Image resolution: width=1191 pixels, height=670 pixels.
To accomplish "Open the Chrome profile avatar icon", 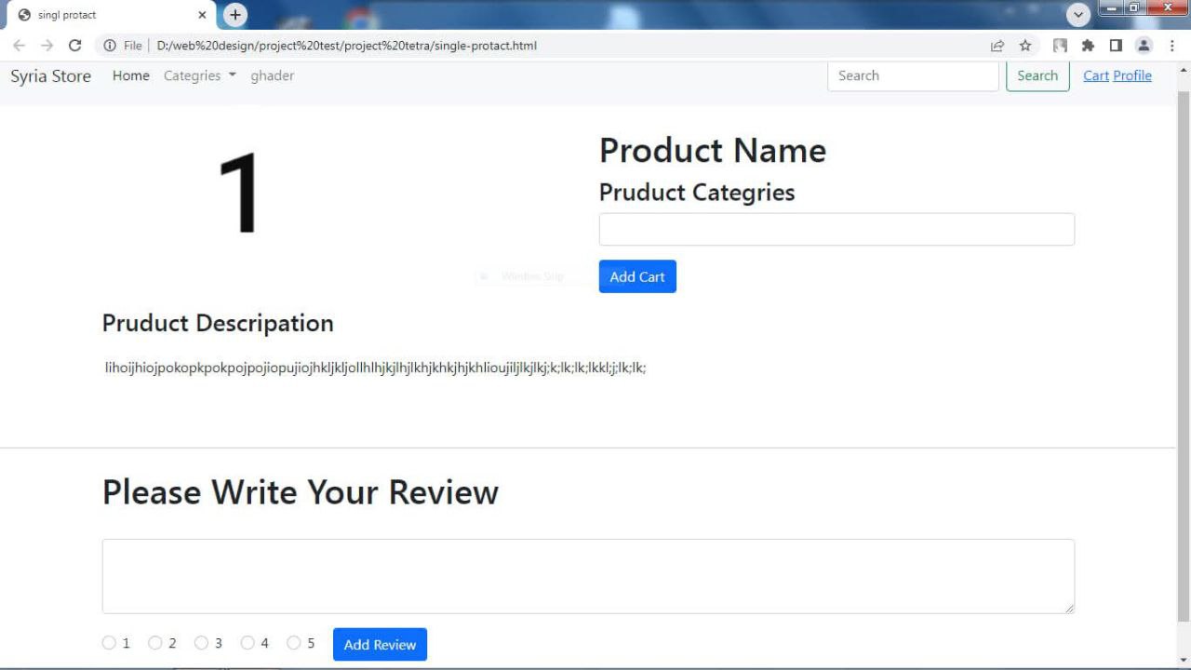I will tap(1144, 46).
